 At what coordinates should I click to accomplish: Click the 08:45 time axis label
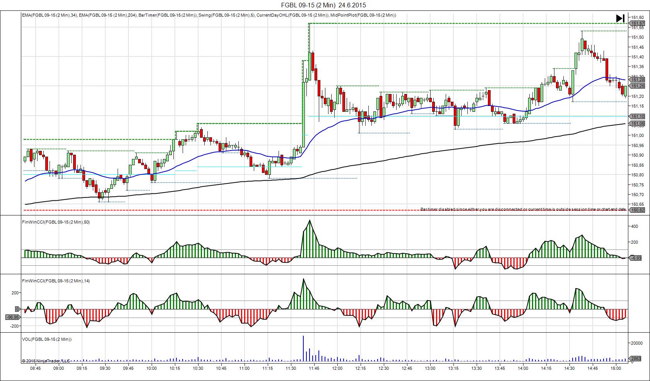(x=35, y=369)
